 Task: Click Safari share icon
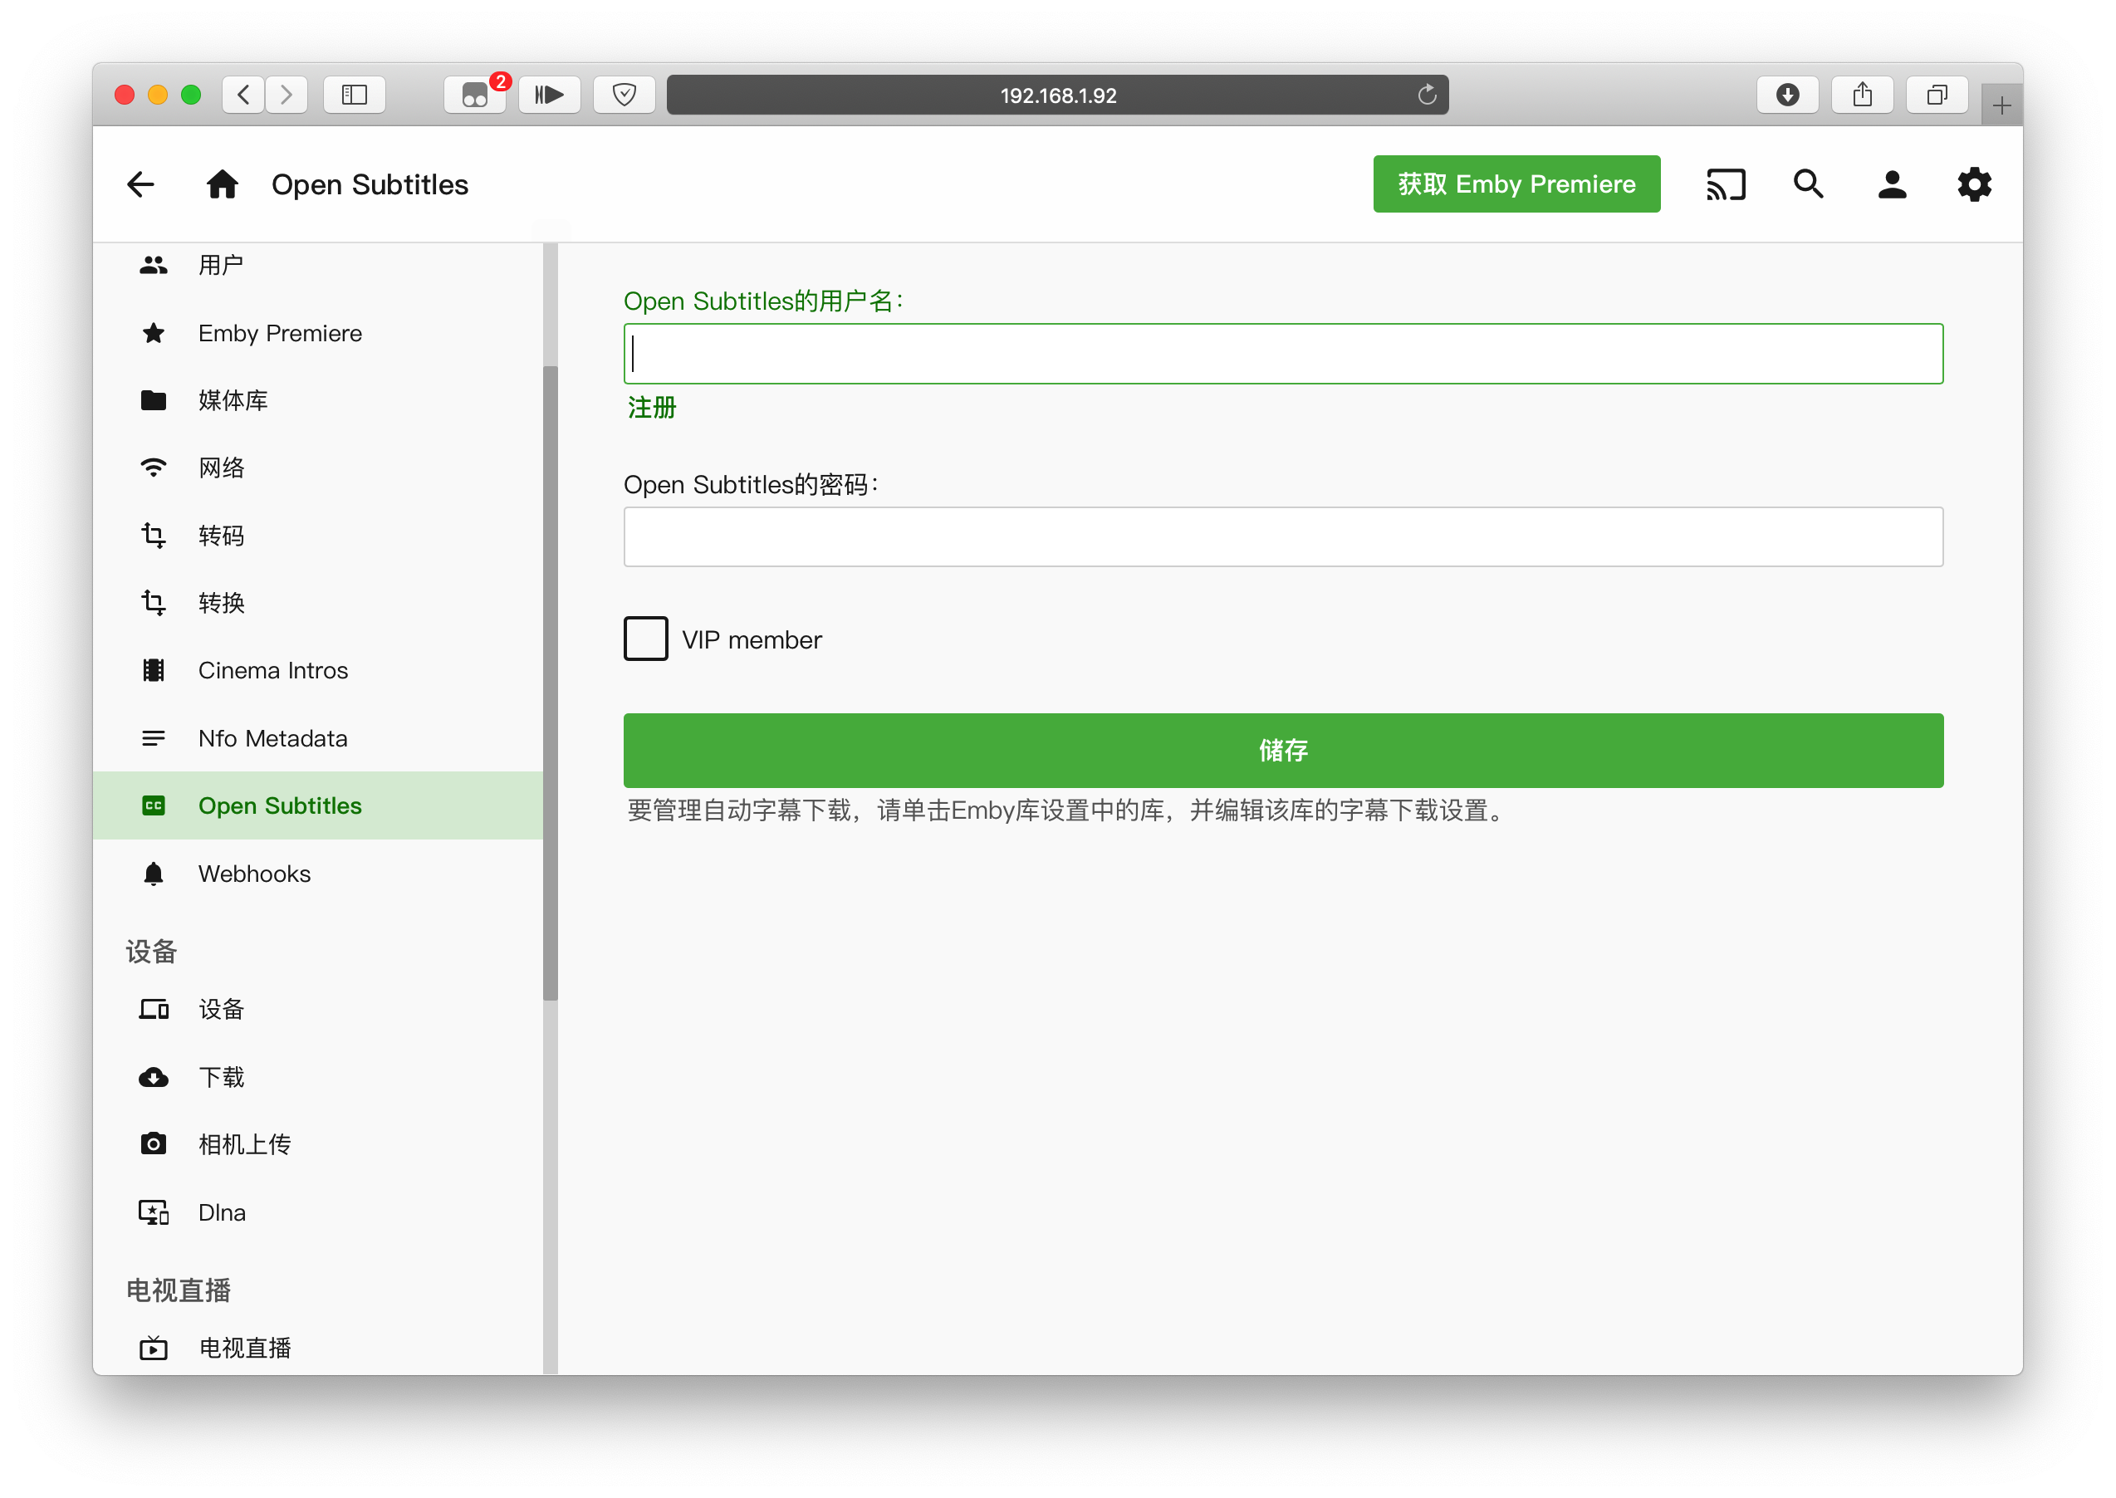1861,94
